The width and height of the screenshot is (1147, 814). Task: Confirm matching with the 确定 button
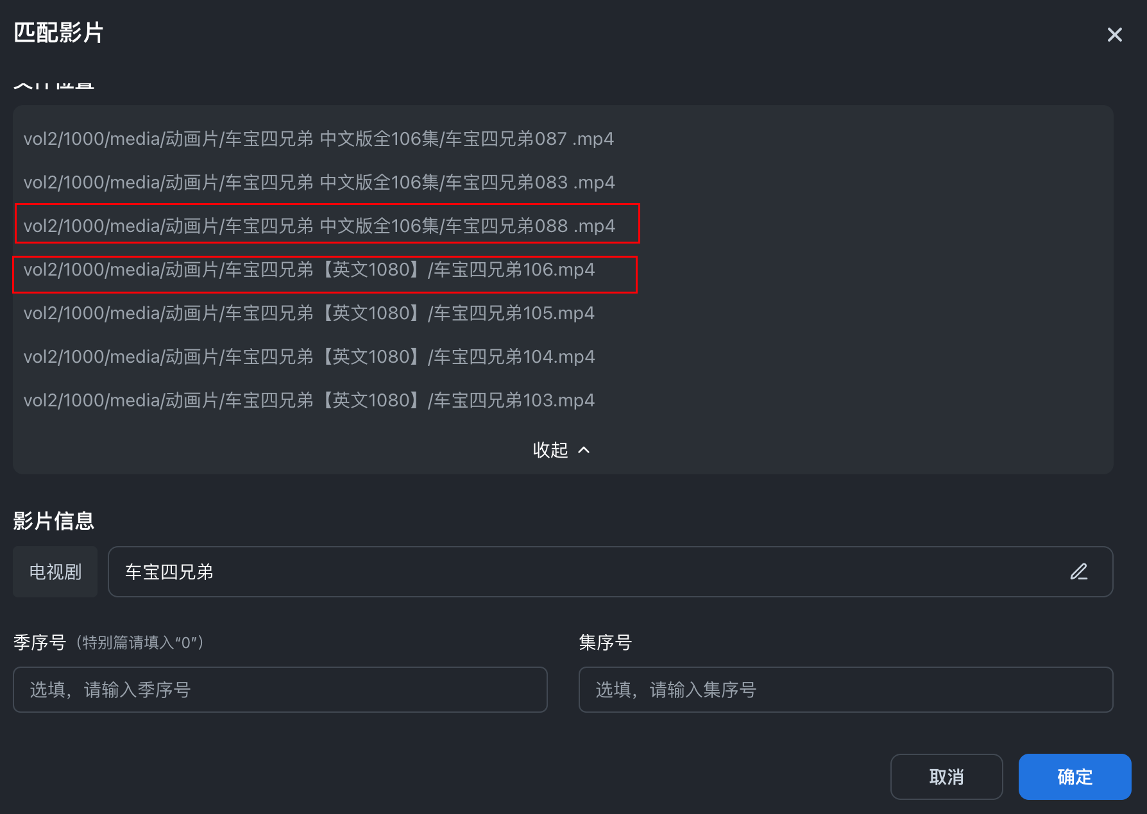click(x=1075, y=777)
